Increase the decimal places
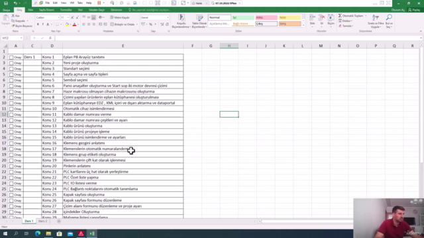This screenshot has height=238, width=424. tap(162, 24)
